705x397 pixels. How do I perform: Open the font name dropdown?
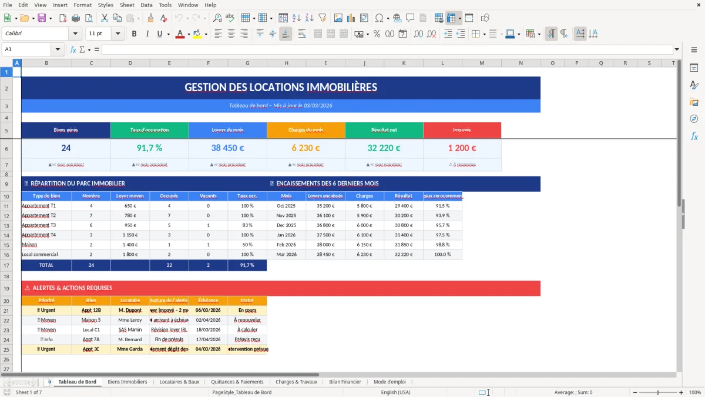(75, 34)
